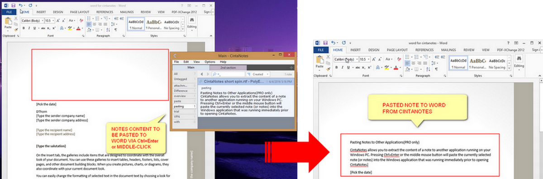Clear formatting in Word window with pasted note
Viewport: 543px width, 179px height.
(x=399, y=60)
